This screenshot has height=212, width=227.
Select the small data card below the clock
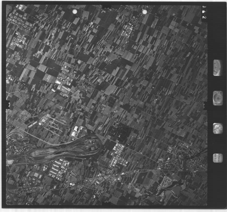(217, 158)
